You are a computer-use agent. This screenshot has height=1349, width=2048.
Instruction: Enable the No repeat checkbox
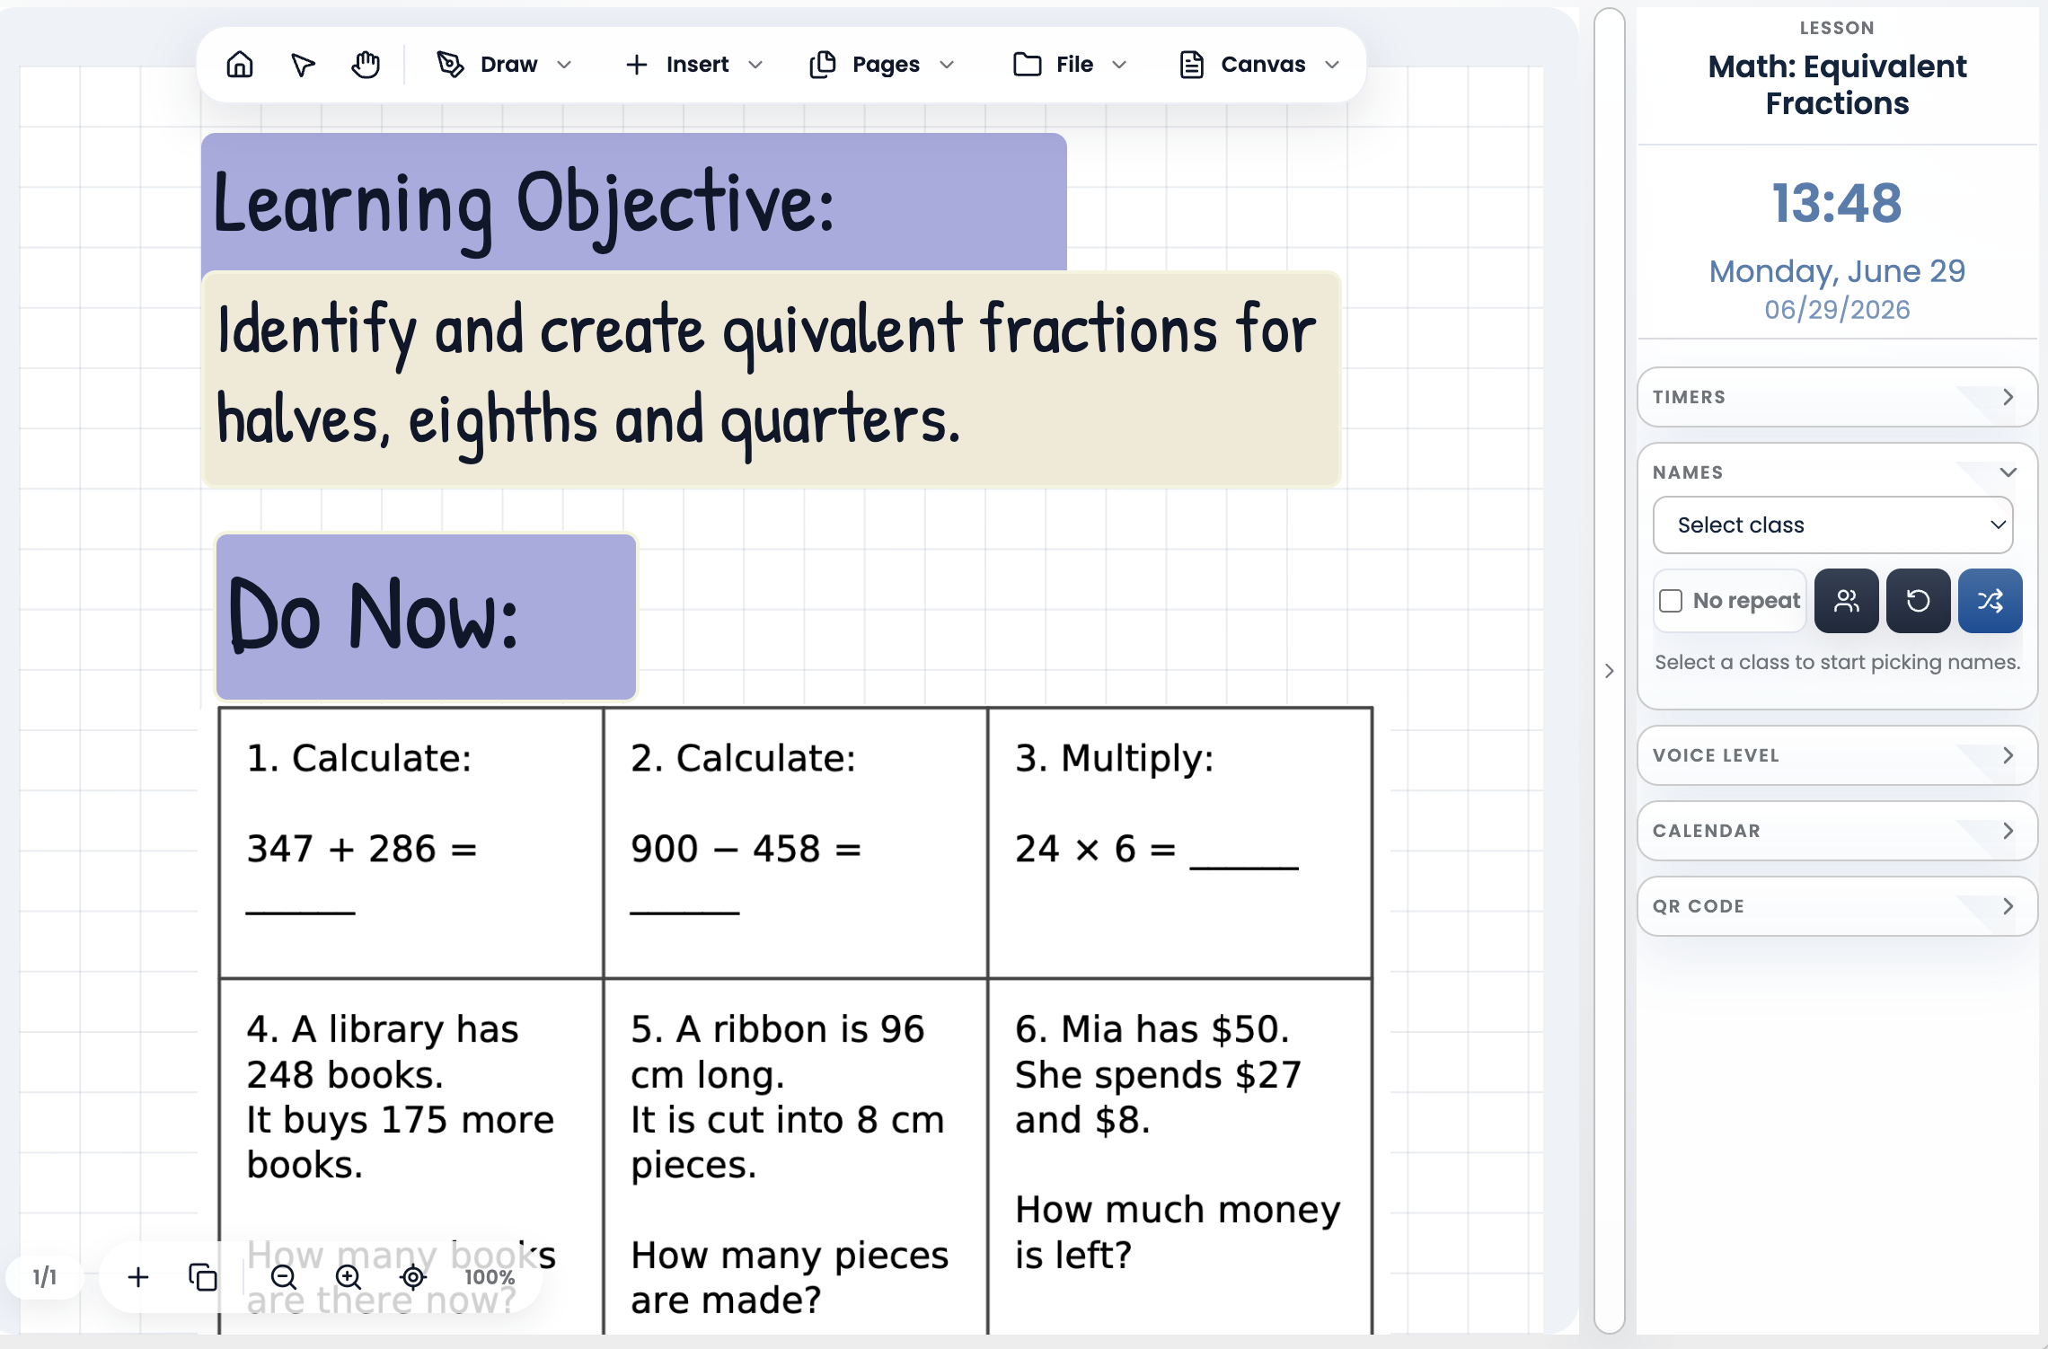(x=1671, y=601)
